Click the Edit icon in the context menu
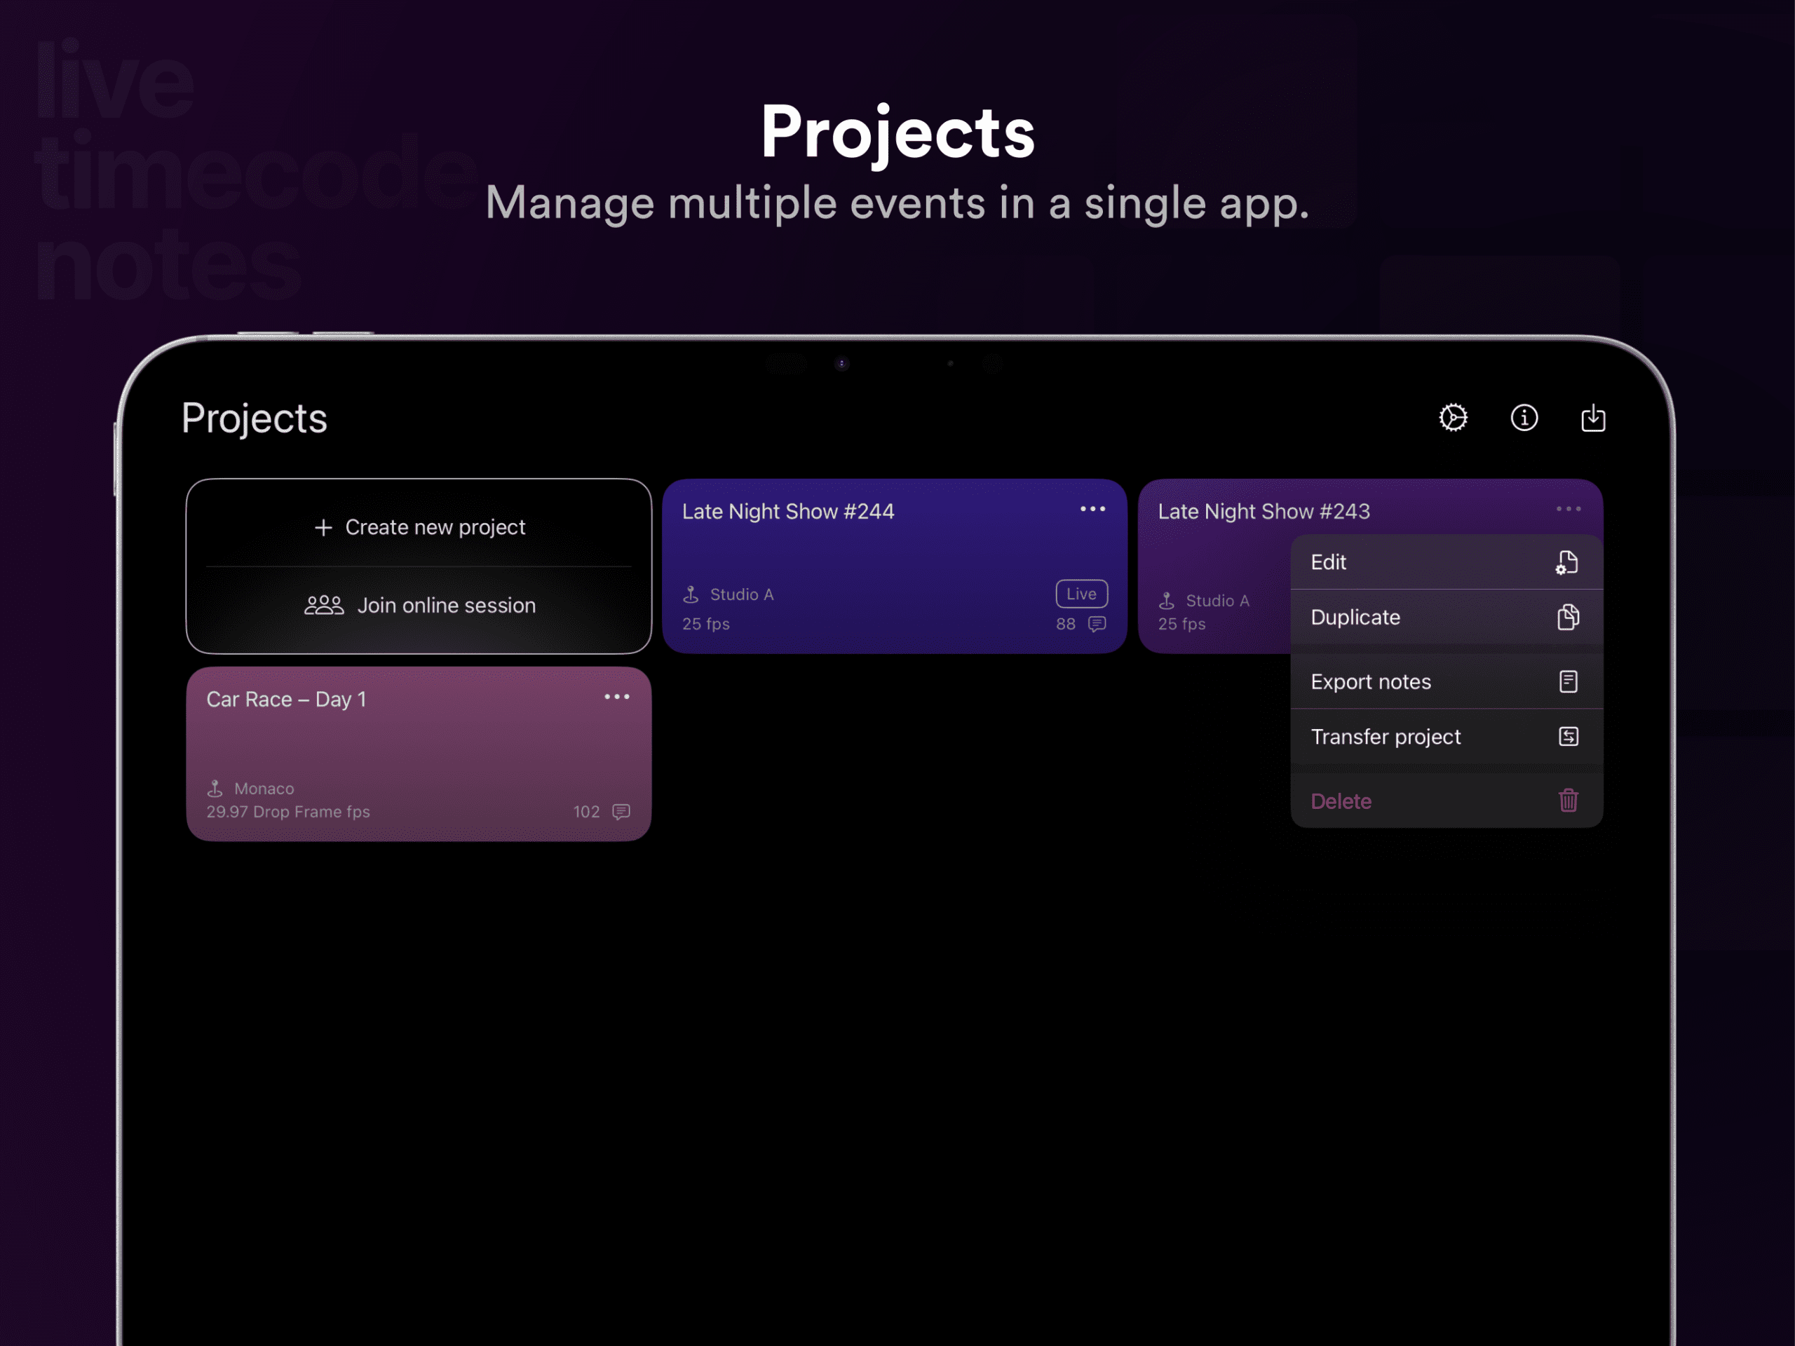The image size is (1795, 1346). pos(1567,562)
